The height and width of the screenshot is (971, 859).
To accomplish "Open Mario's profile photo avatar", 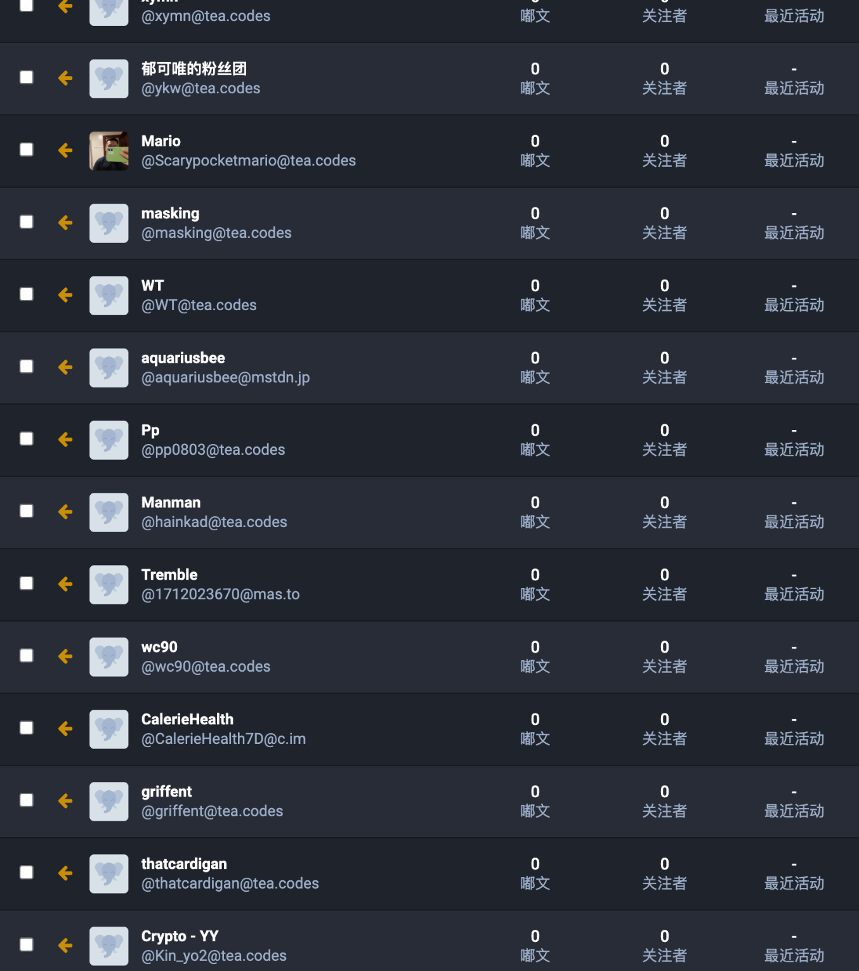I will (x=109, y=151).
